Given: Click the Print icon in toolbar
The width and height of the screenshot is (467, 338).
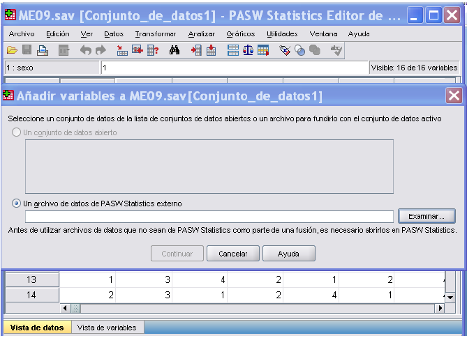Looking at the screenshot, I should click(x=42, y=50).
